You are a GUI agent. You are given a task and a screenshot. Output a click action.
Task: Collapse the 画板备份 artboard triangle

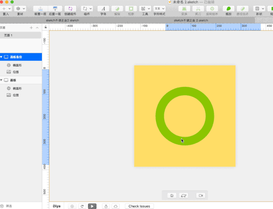point(1,57)
